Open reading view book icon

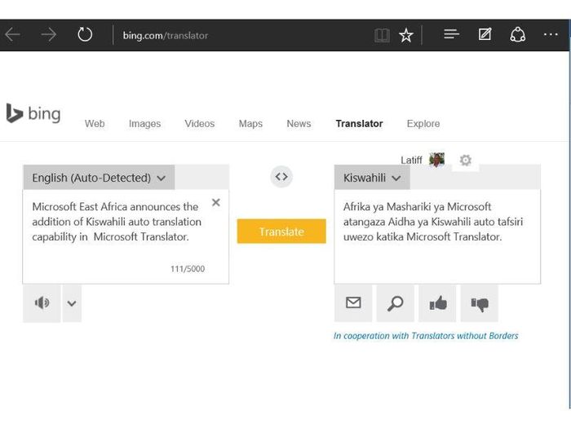[382, 35]
